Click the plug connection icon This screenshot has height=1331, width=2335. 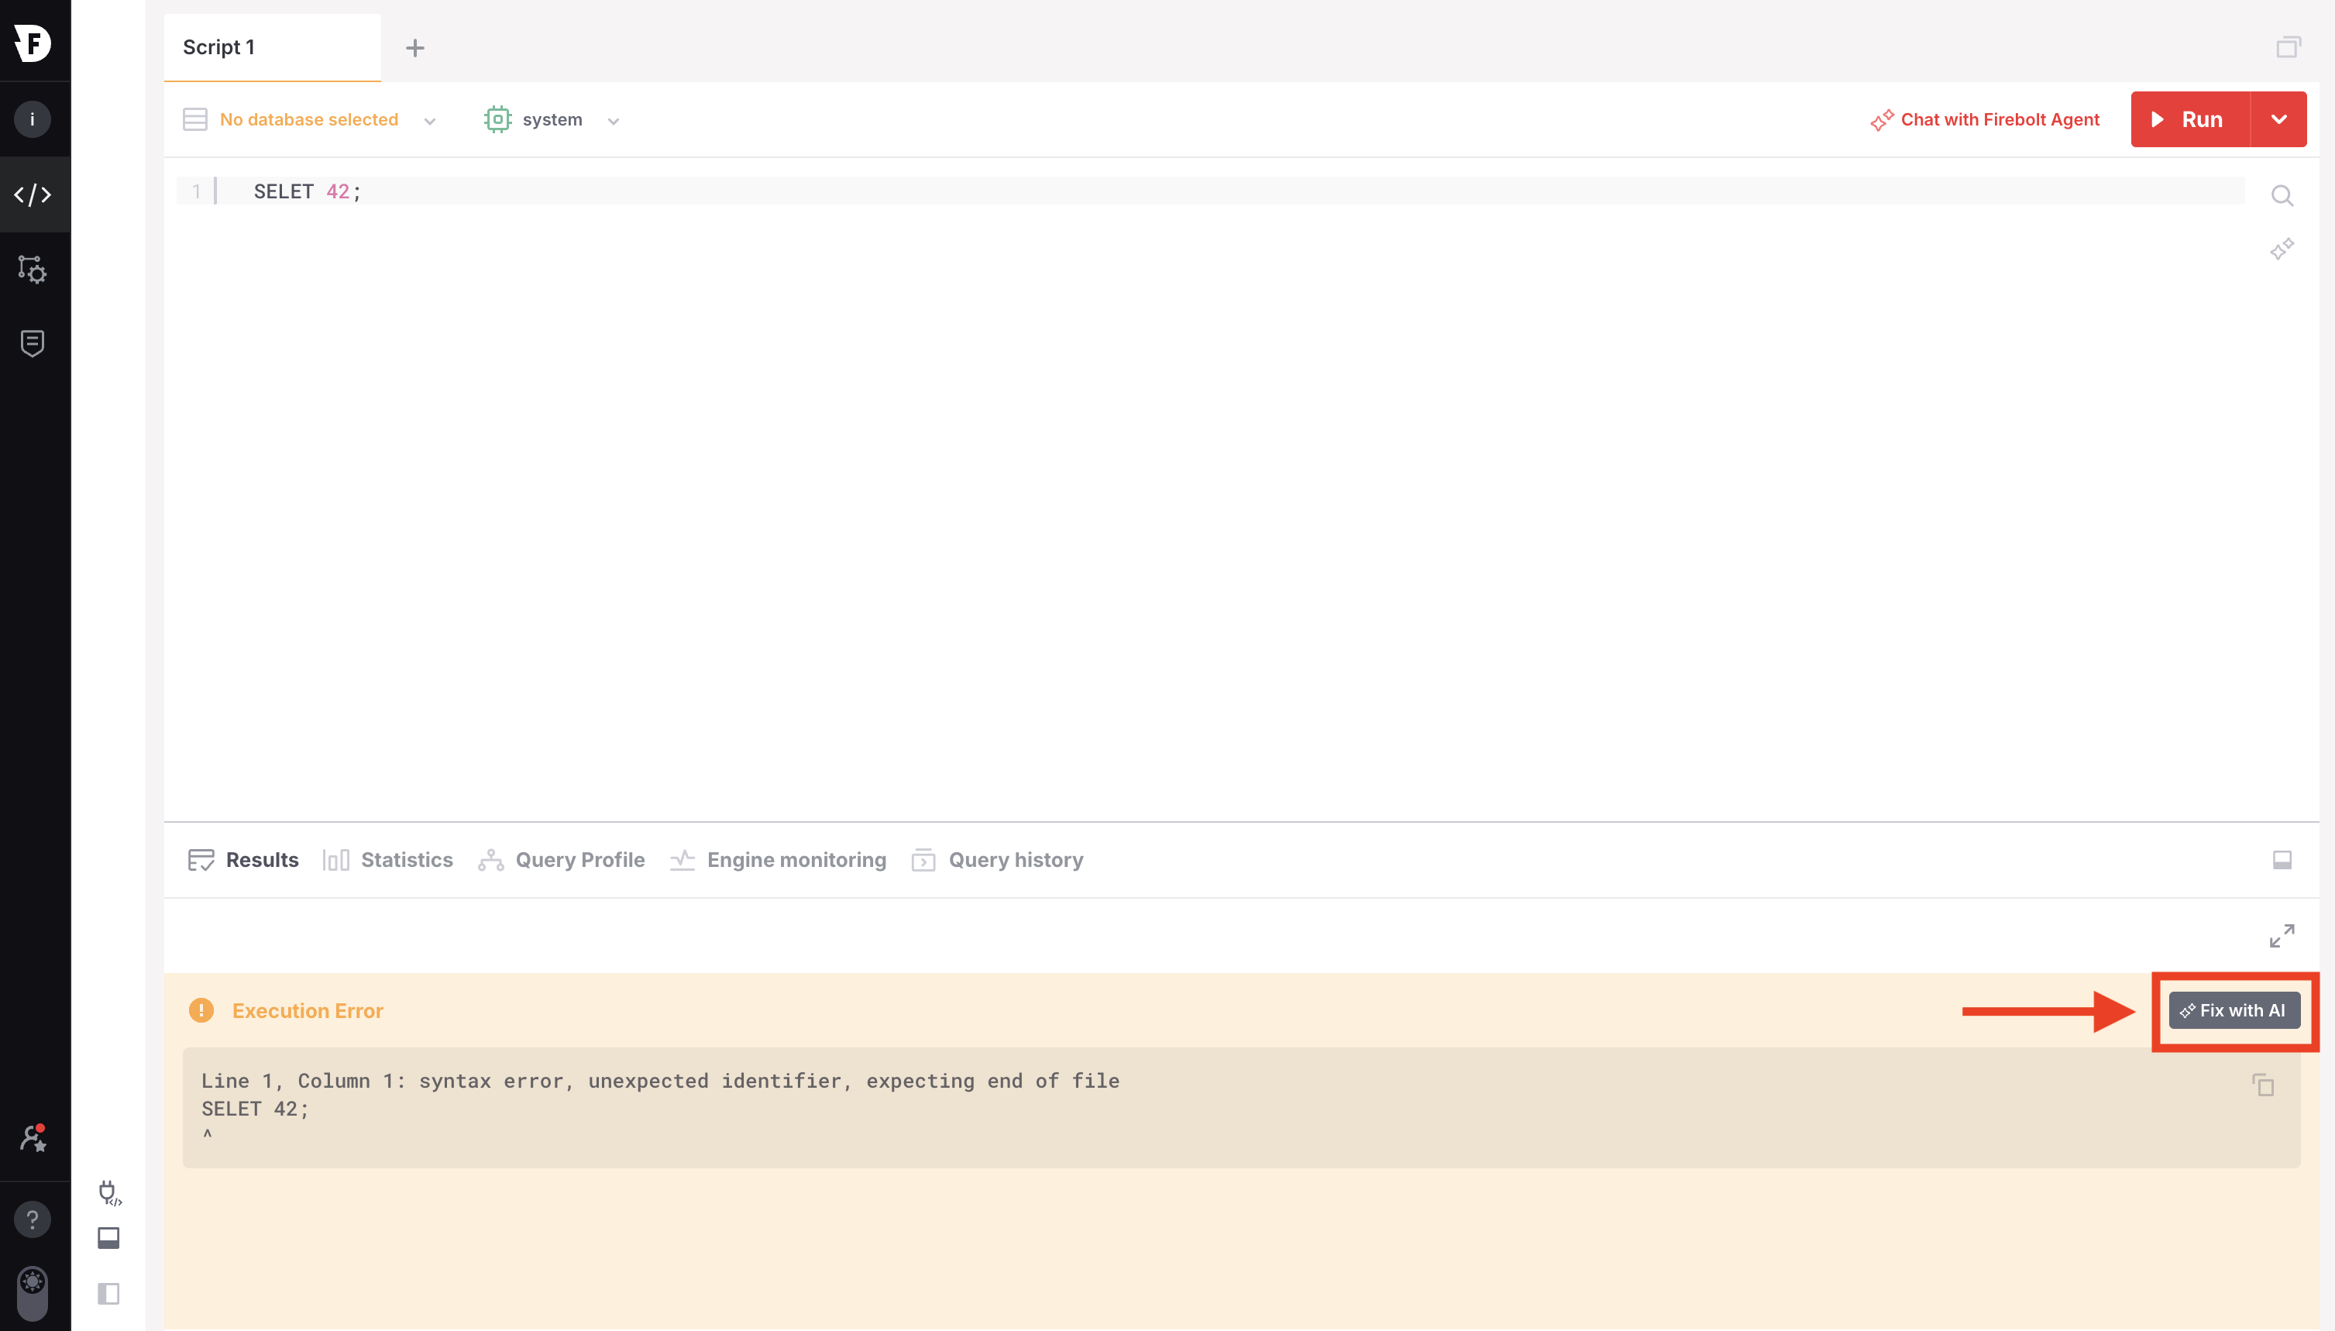[x=108, y=1192]
